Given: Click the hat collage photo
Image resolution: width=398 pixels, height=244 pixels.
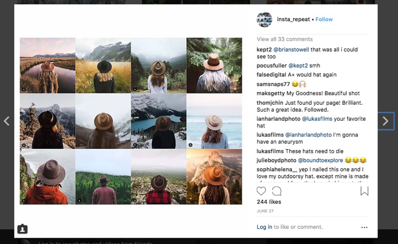Looking at the screenshot, I should click(x=131, y=121).
